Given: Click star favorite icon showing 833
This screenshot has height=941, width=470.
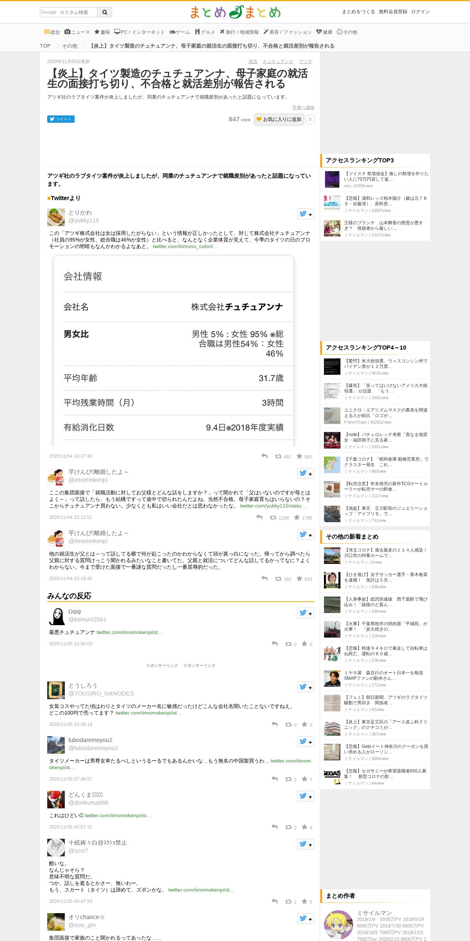Looking at the screenshot, I should [299, 579].
